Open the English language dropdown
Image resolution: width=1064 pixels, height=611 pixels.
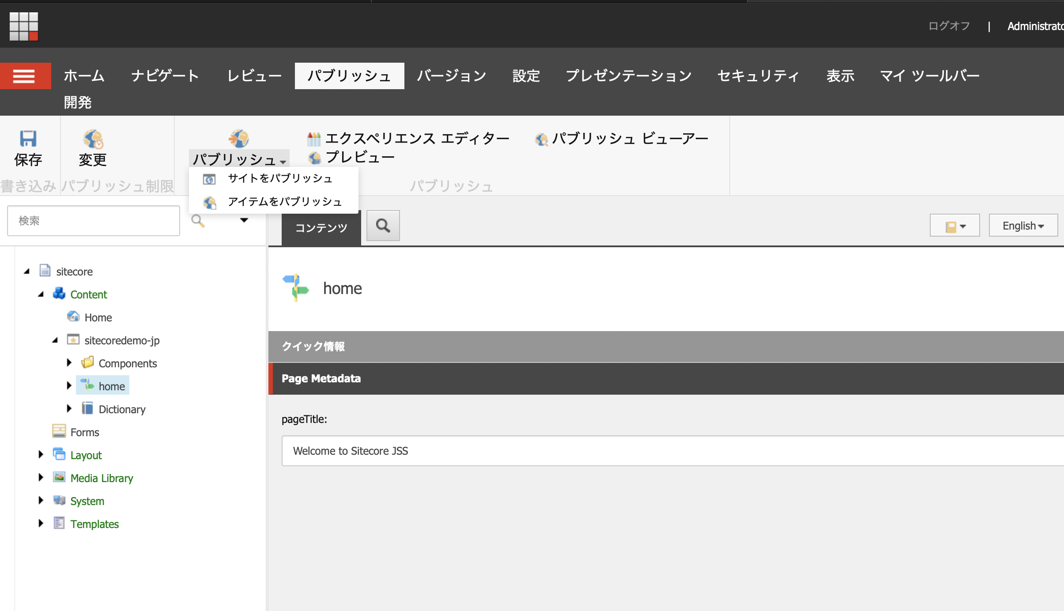coord(1023,226)
